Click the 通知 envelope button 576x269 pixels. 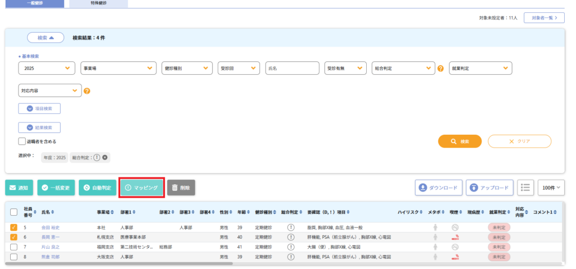(19, 188)
